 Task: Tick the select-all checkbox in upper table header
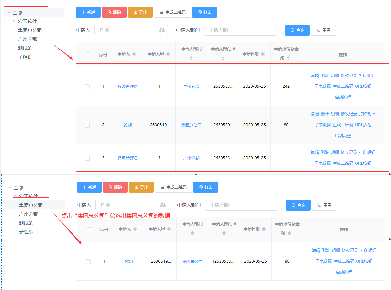point(88,55)
